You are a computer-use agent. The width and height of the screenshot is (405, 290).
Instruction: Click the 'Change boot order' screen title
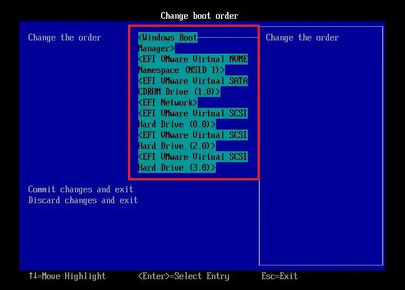[199, 16]
